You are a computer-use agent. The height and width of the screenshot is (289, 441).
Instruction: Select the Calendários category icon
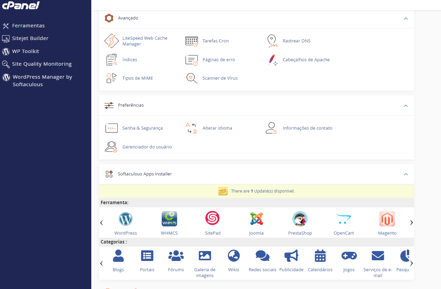point(320,255)
